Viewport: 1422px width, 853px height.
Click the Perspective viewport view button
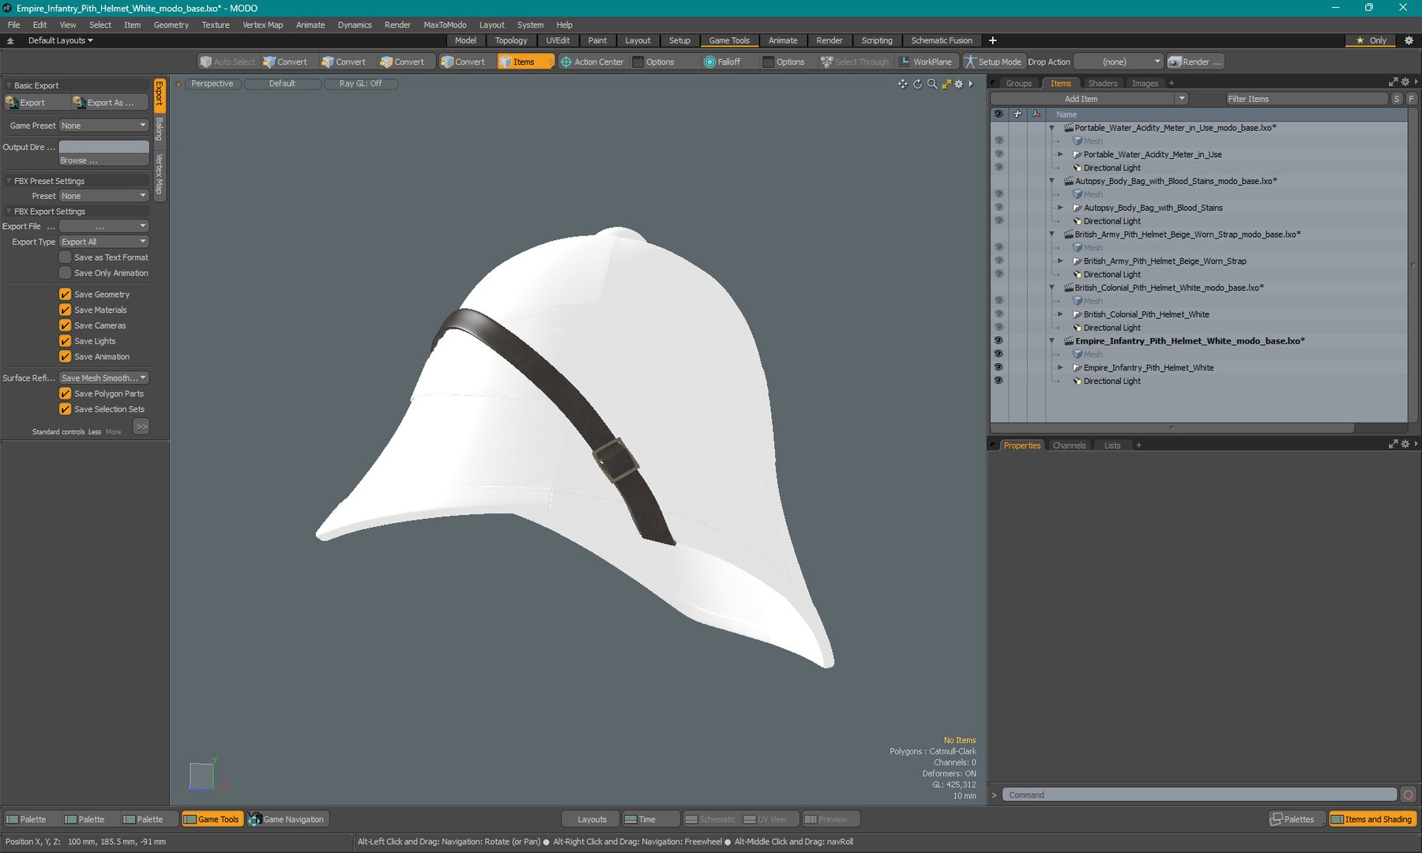[x=213, y=84]
